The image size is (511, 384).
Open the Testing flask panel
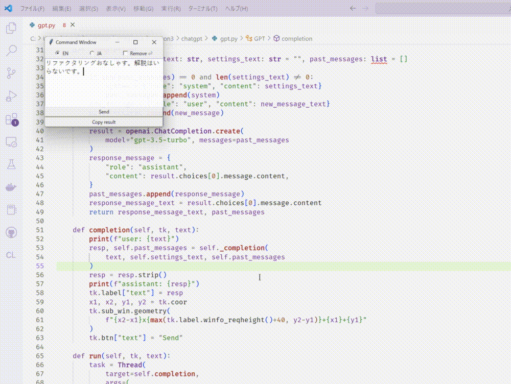(x=11, y=164)
